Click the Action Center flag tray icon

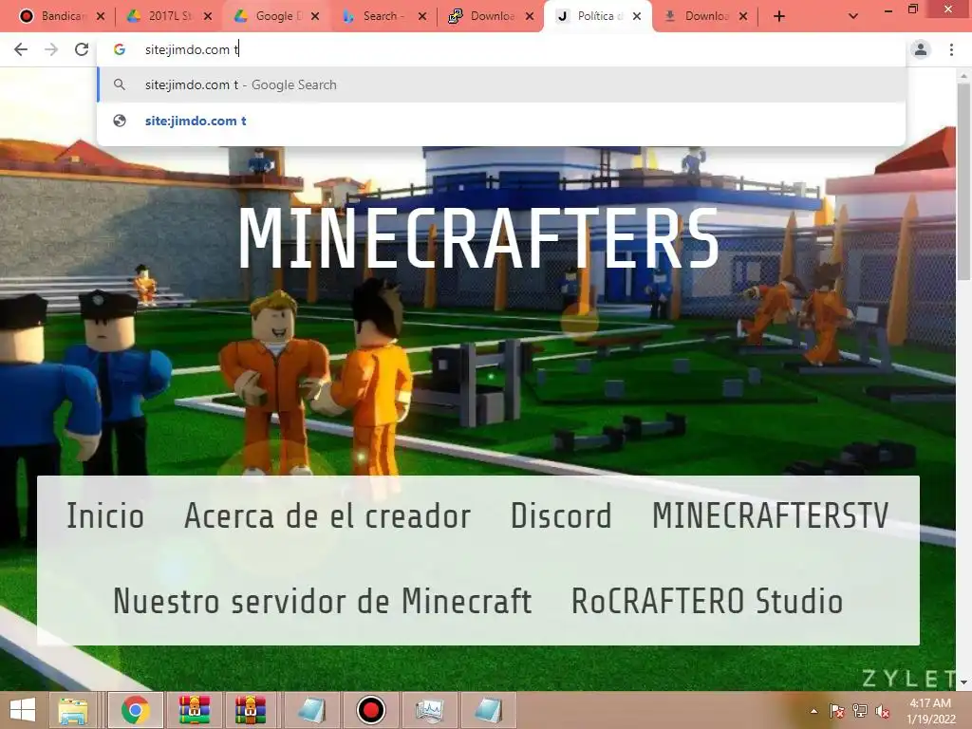pyautogui.click(x=836, y=711)
